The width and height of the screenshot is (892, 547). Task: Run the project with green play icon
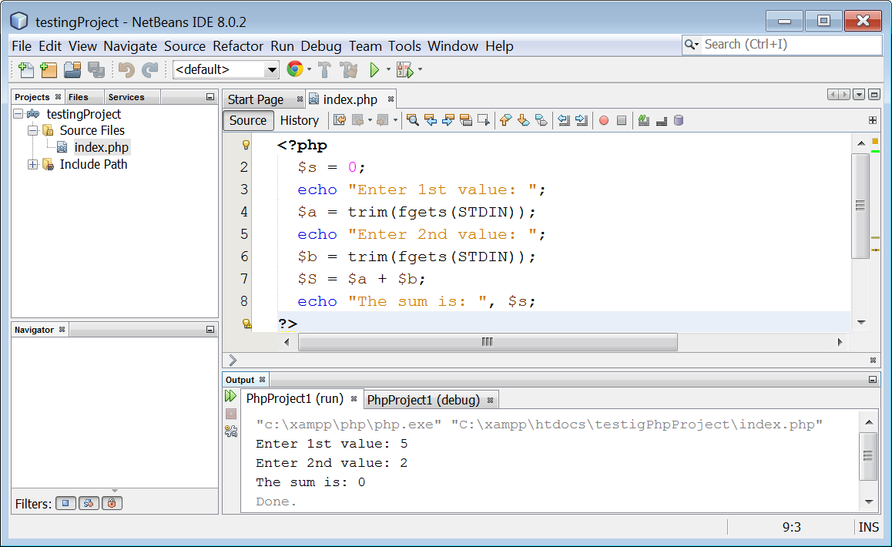tap(374, 69)
